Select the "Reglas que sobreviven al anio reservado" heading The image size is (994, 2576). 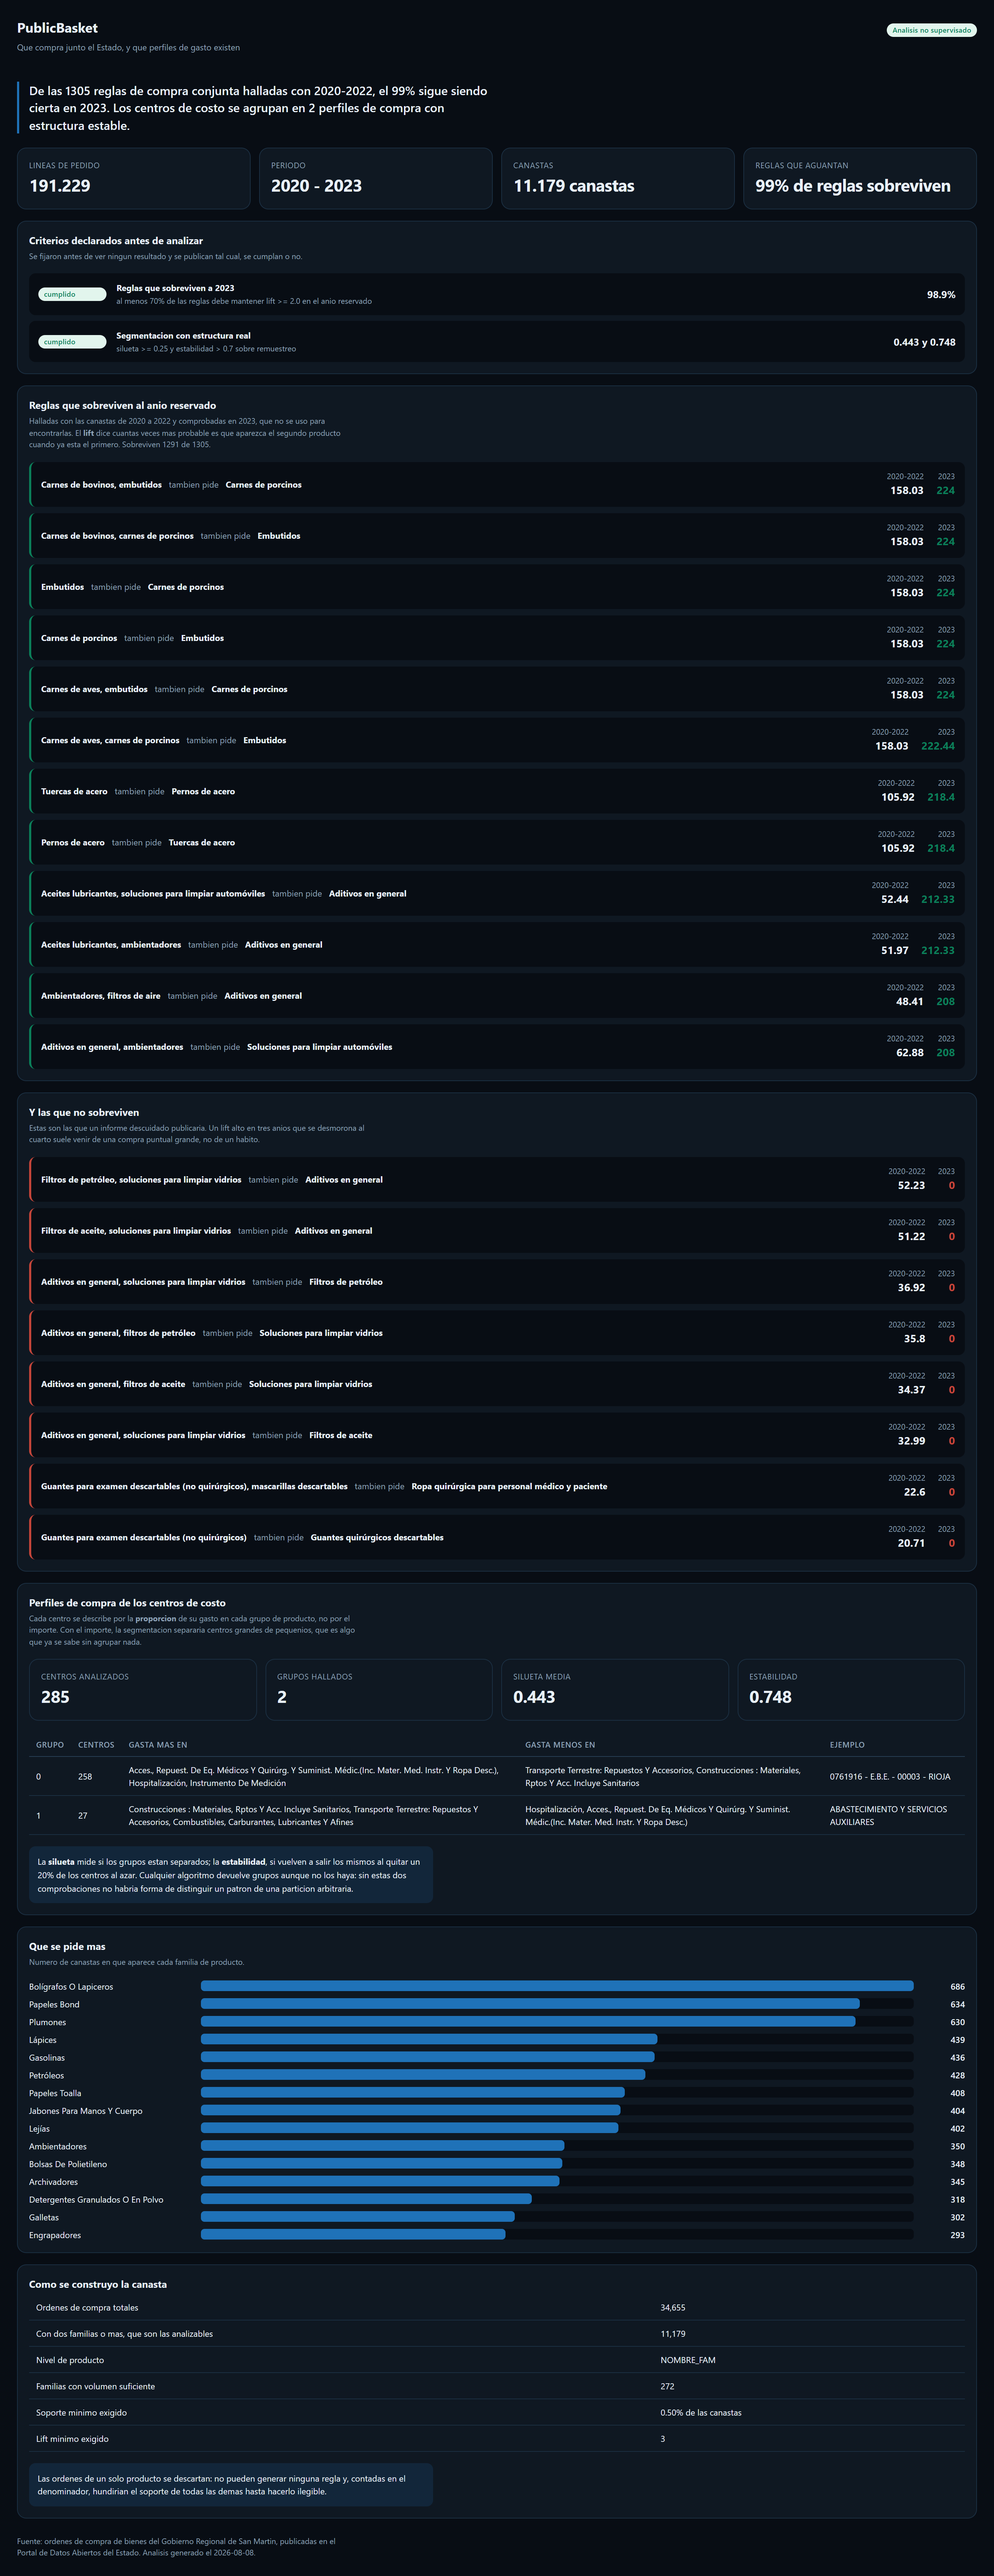click(x=122, y=406)
